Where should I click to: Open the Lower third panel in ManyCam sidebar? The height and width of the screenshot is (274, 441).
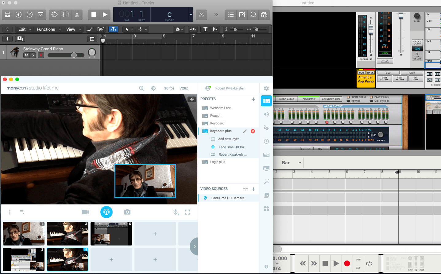[x=266, y=168]
